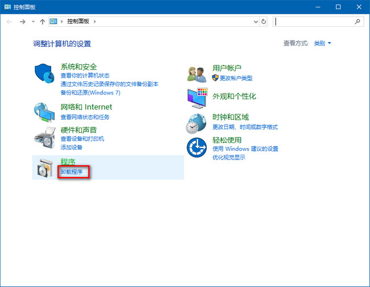This screenshot has width=370, height=287.
Task: Refresh the Control Panel view
Action: click(264, 22)
